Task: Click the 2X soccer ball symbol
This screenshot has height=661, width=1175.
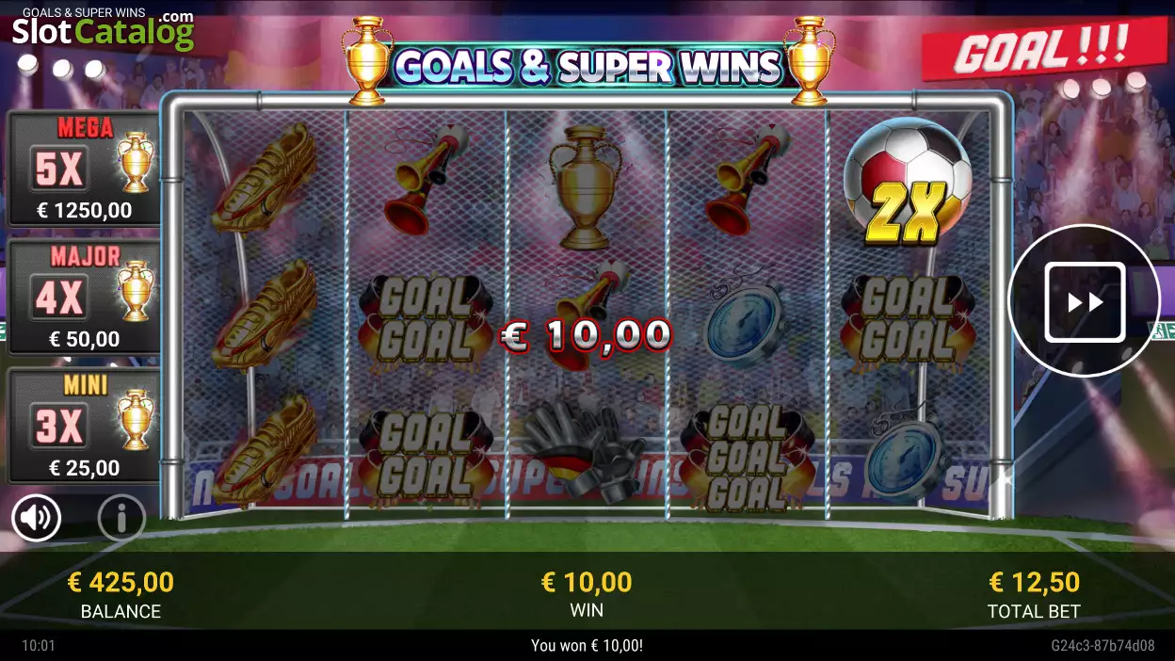Action: click(907, 183)
